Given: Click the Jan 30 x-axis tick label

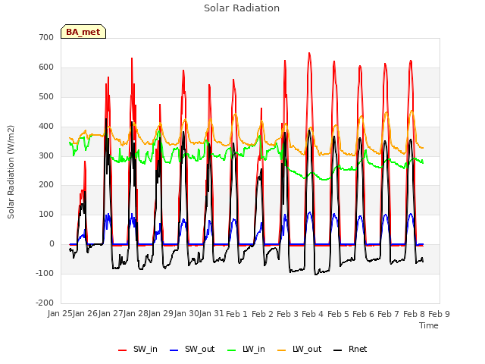Looking at the screenshot, I should tap(186, 314).
